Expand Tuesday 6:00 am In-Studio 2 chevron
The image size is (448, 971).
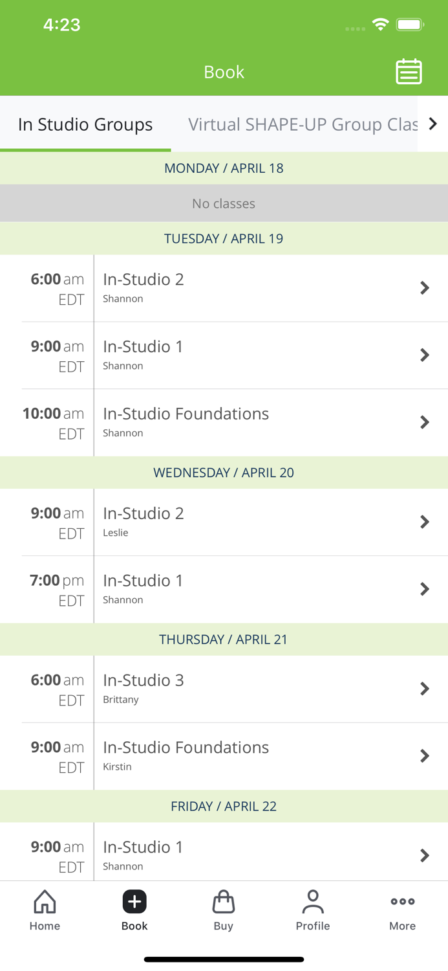(425, 288)
